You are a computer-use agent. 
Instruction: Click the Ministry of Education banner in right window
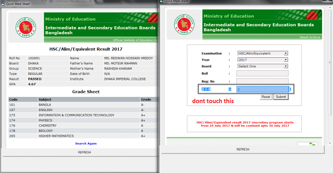tap(262, 16)
